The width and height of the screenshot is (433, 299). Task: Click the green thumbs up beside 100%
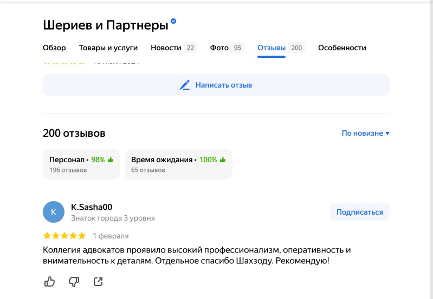(223, 160)
